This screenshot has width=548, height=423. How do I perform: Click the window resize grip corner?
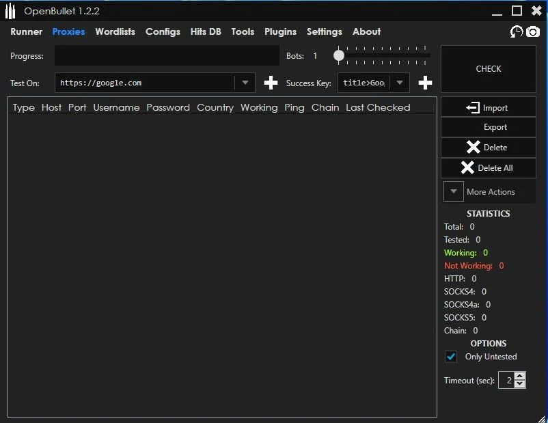542,418
